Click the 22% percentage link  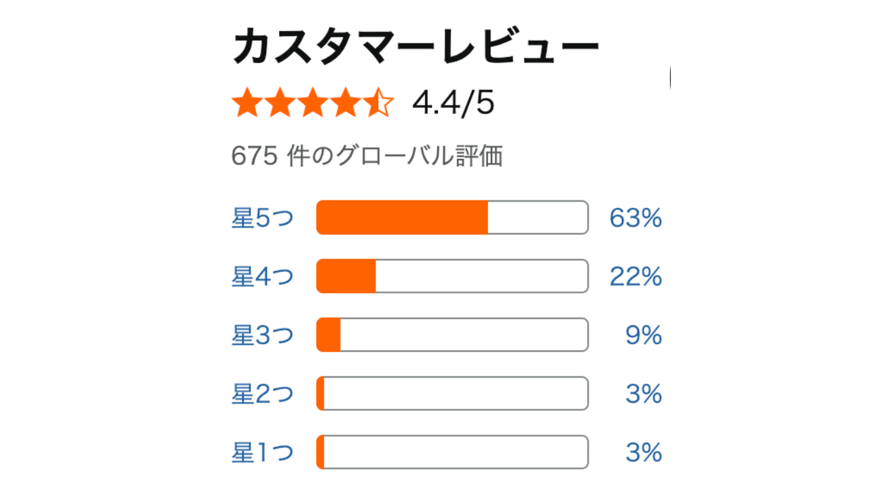(x=635, y=277)
